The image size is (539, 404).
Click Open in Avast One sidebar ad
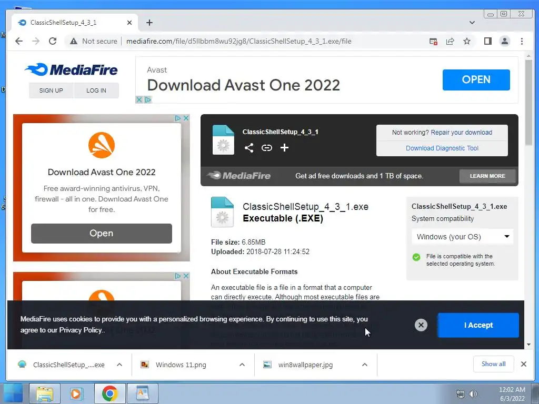(102, 233)
